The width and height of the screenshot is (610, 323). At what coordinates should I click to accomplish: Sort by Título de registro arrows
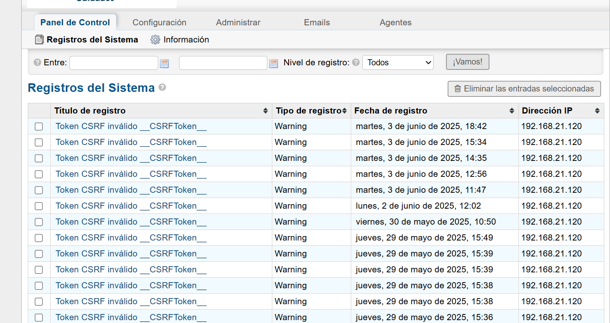265,111
